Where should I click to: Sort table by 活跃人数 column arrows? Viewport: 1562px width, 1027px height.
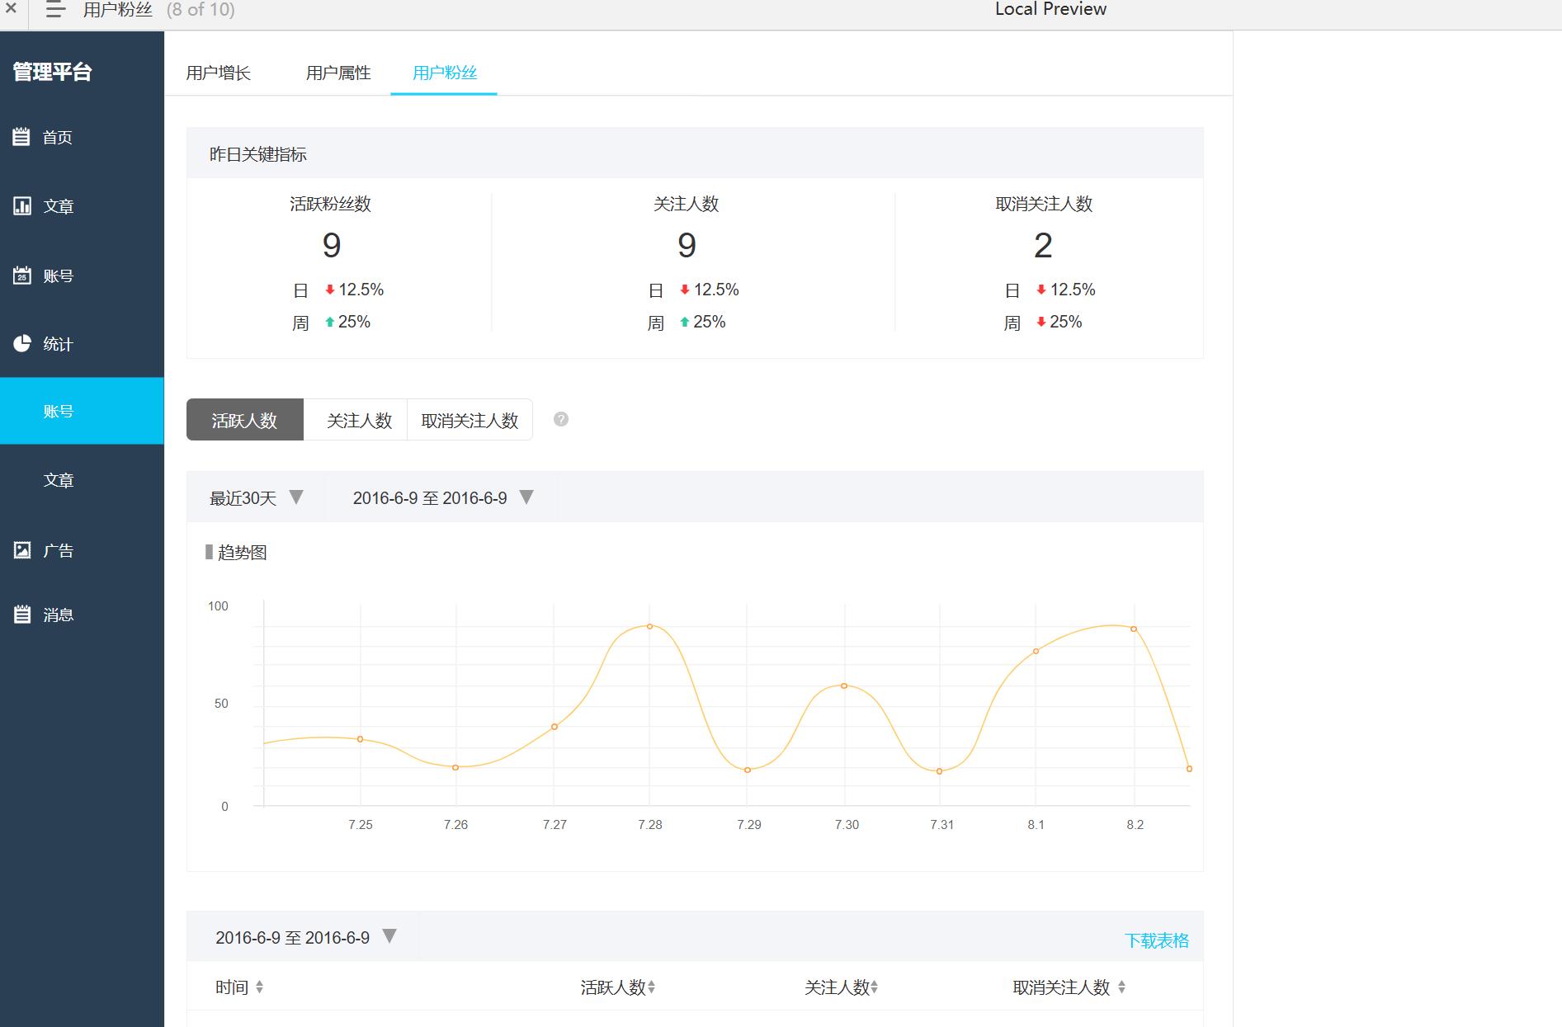pos(651,987)
